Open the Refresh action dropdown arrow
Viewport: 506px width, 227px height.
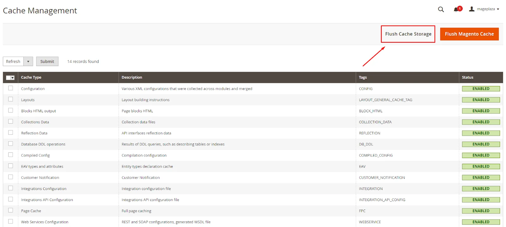point(28,61)
